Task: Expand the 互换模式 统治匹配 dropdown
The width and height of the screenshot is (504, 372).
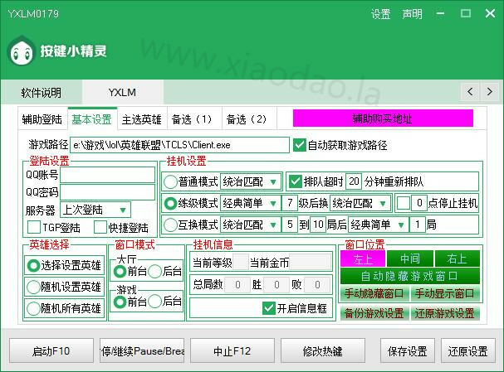Action: (x=251, y=225)
